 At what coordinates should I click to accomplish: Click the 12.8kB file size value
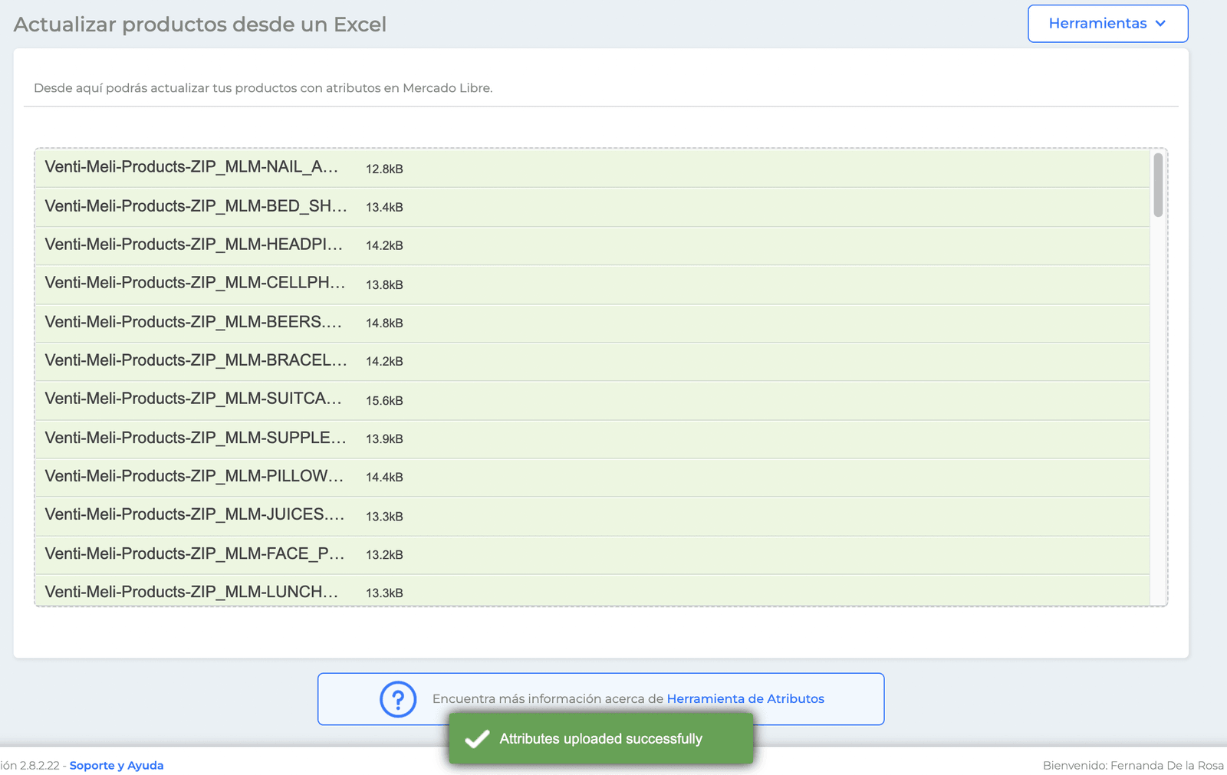tap(384, 169)
